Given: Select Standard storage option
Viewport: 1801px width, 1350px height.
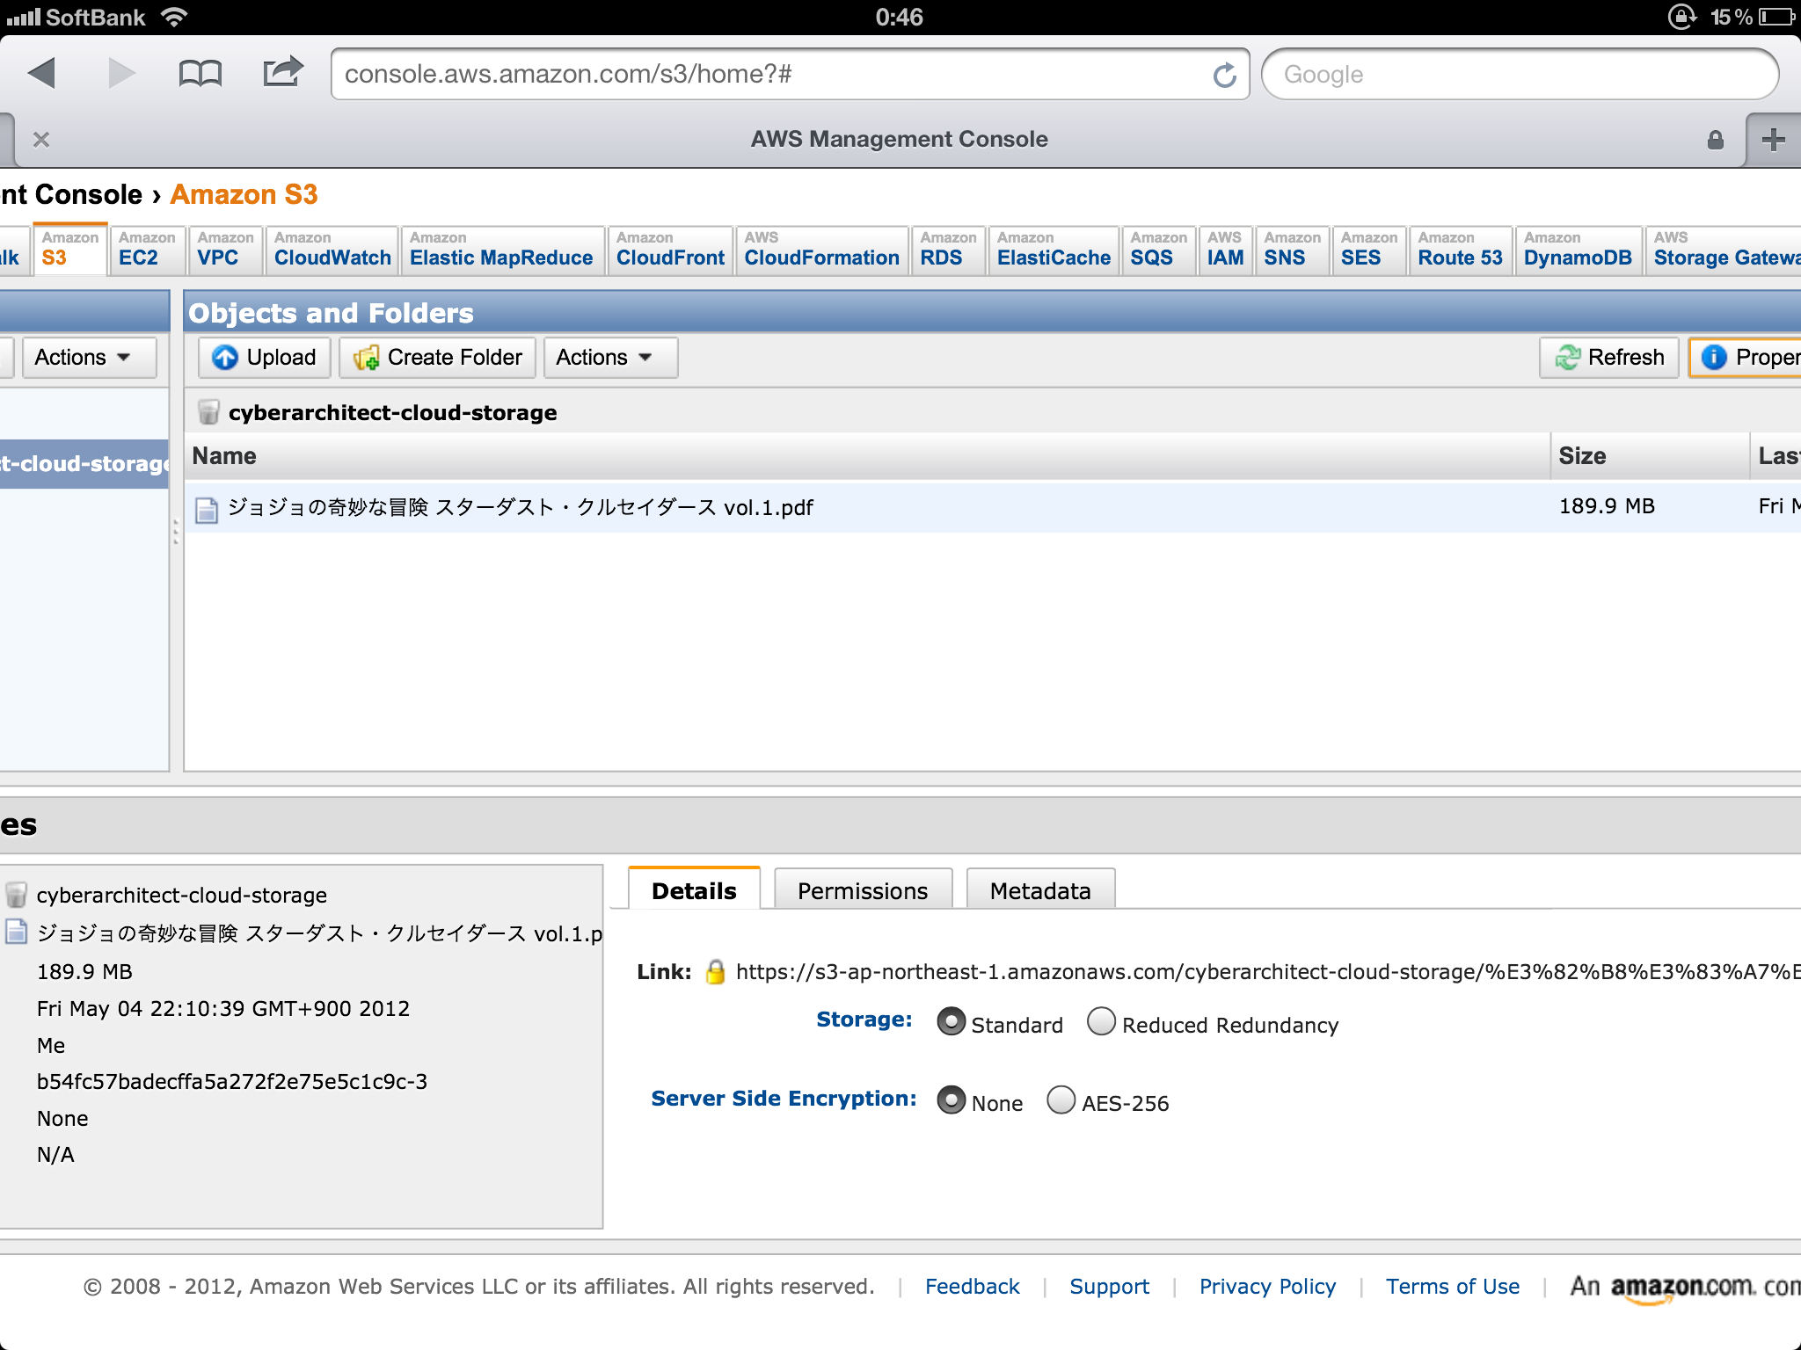Looking at the screenshot, I should [x=951, y=1021].
